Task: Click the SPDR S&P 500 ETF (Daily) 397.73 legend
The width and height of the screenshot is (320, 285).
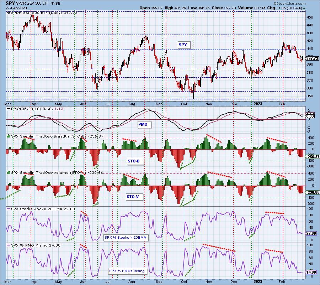Action: coord(44,13)
